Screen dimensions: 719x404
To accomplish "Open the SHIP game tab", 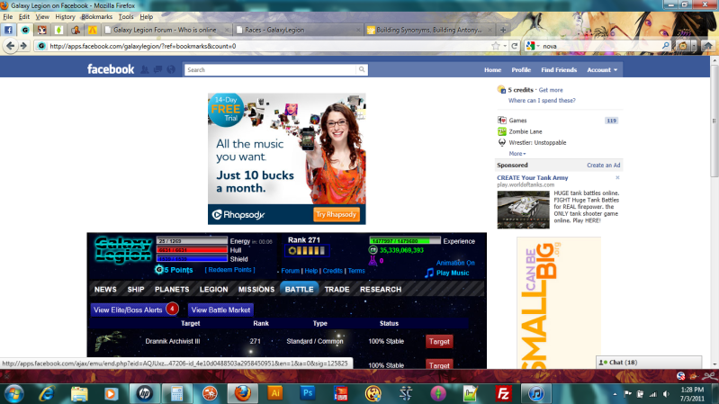I will coord(136,290).
